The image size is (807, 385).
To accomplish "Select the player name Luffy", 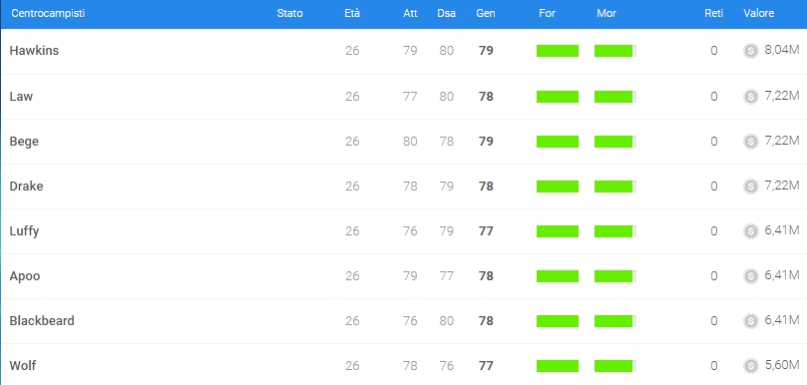I will coord(24,231).
